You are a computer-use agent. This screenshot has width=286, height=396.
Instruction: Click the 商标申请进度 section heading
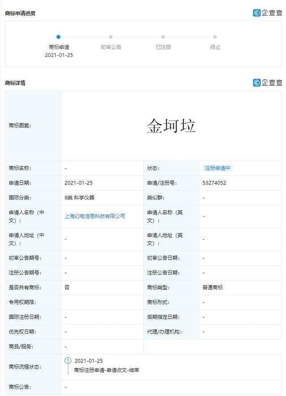pyautogui.click(x=20, y=13)
